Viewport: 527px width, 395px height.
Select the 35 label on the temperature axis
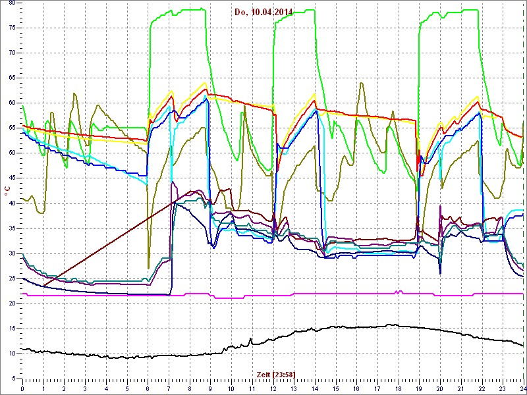[x=12, y=228]
